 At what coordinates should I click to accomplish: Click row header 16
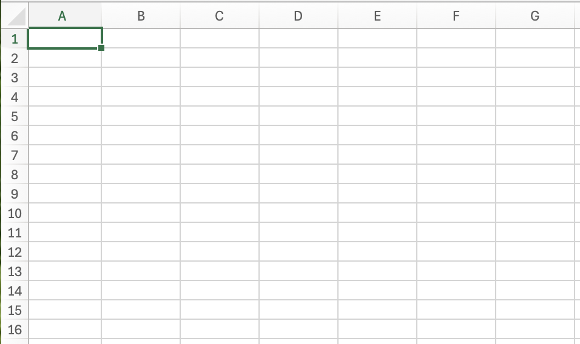15,329
